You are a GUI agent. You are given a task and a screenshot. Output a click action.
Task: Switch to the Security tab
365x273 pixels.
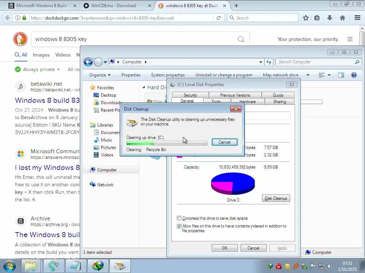click(190, 95)
